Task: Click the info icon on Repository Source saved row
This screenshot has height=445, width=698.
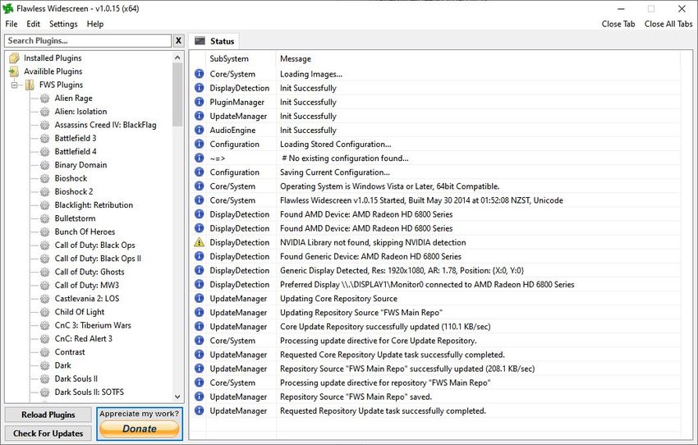Action: click(x=199, y=397)
